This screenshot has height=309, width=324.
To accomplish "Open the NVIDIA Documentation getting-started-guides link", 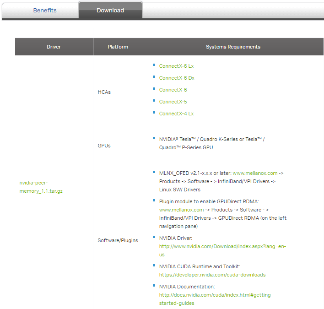I will [216, 299].
